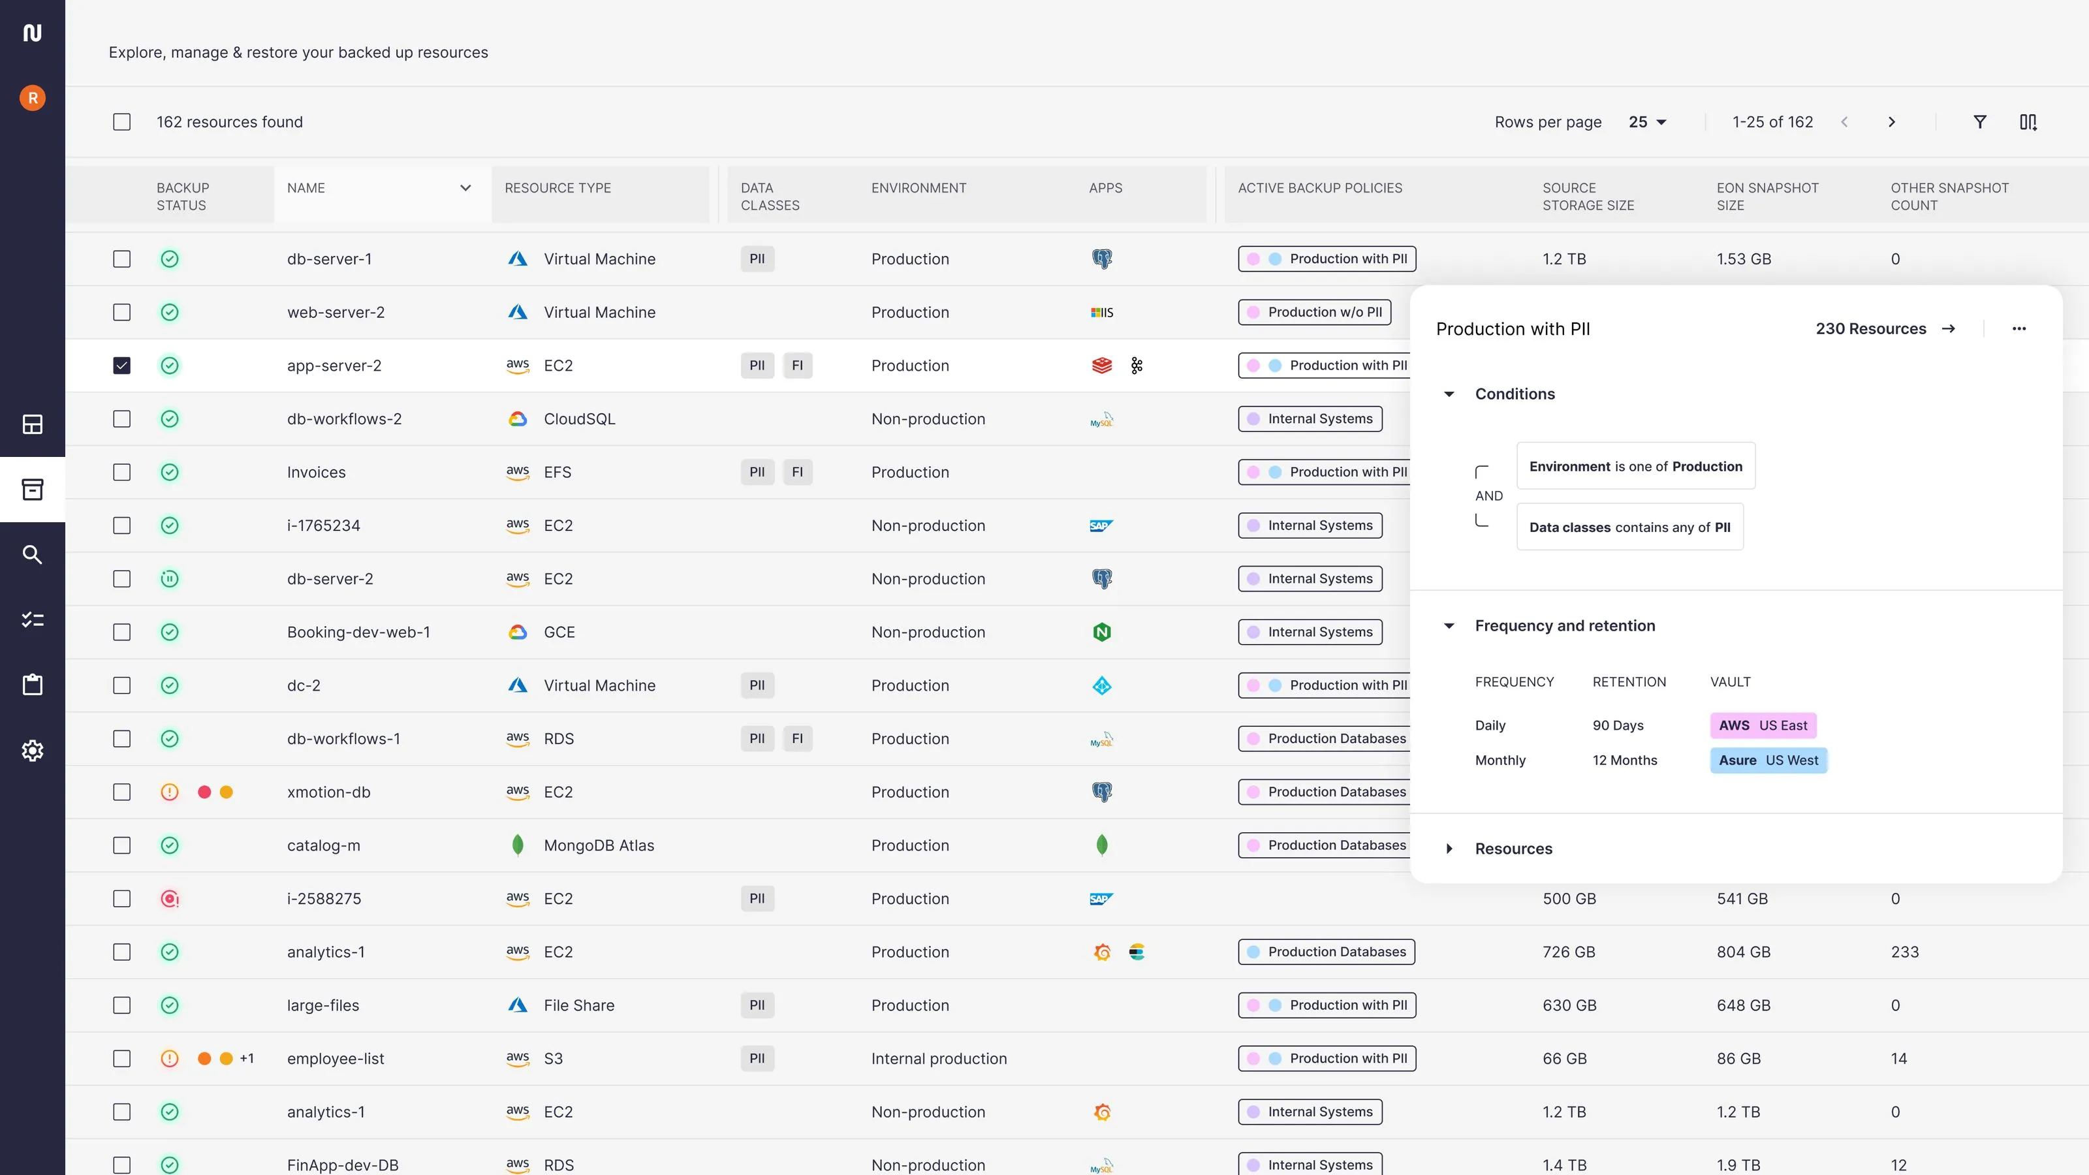The image size is (2089, 1175).
Task: Open the clipboard reports sidebar icon
Action: click(33, 684)
